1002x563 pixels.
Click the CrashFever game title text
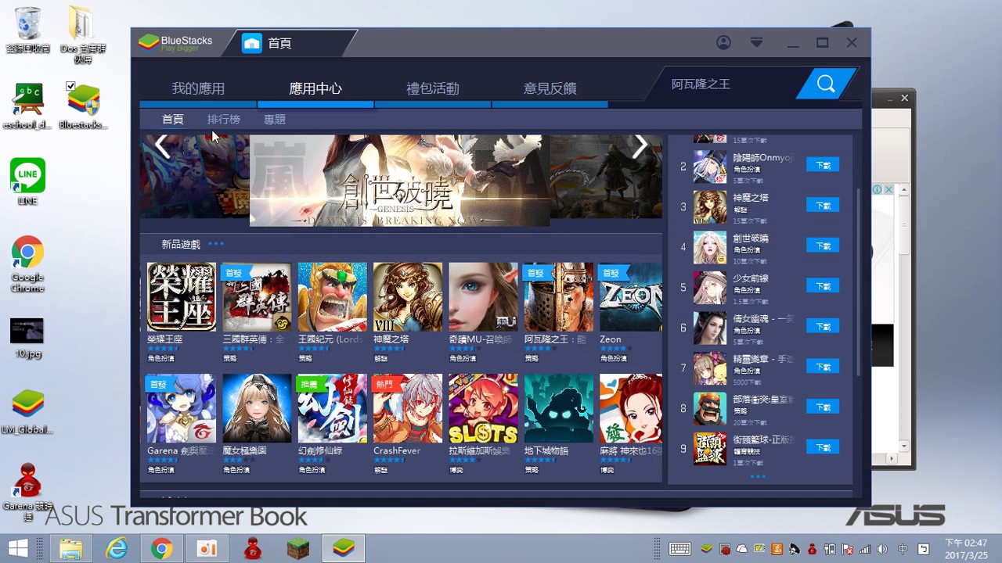397,451
